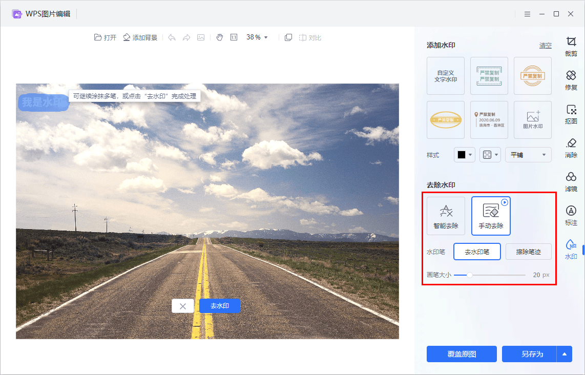This screenshot has height=375, width=585.
Task: Click the 1:1 actual size icon
Action: [x=234, y=37]
